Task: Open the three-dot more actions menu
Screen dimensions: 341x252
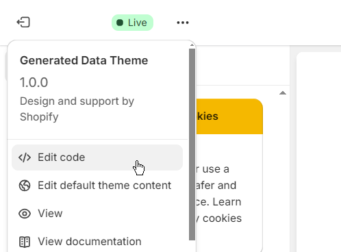Action: tap(183, 23)
